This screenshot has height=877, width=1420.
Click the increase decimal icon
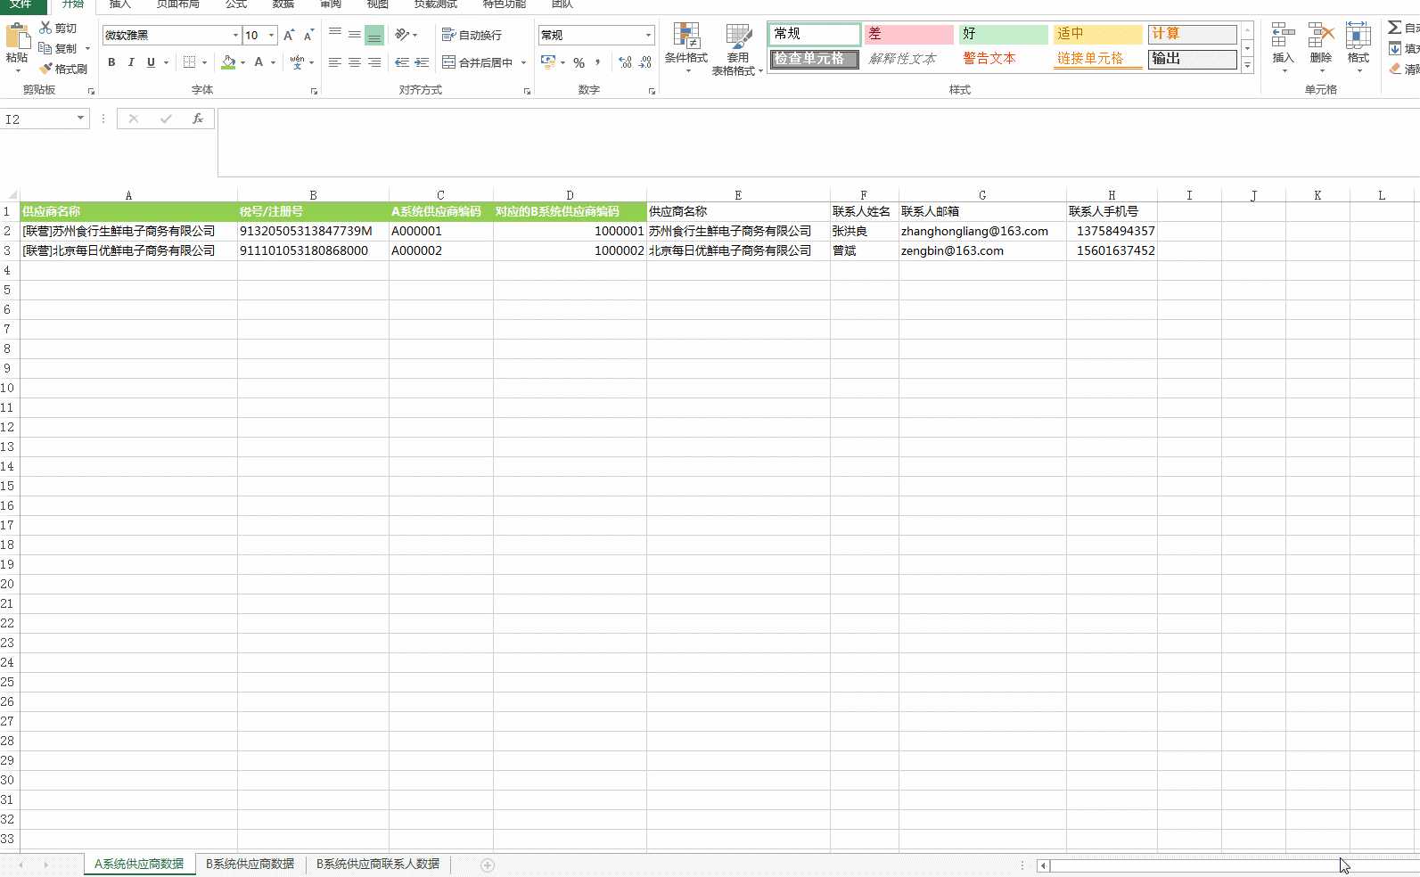pyautogui.click(x=625, y=62)
